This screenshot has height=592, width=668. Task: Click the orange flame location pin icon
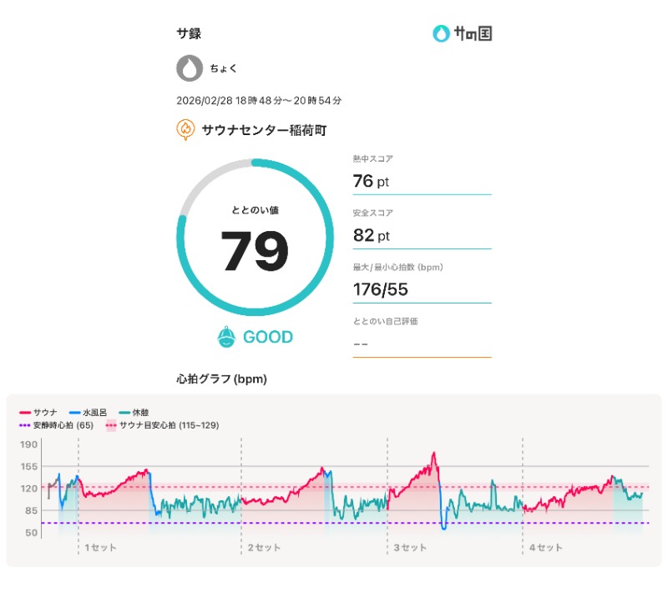tap(185, 129)
